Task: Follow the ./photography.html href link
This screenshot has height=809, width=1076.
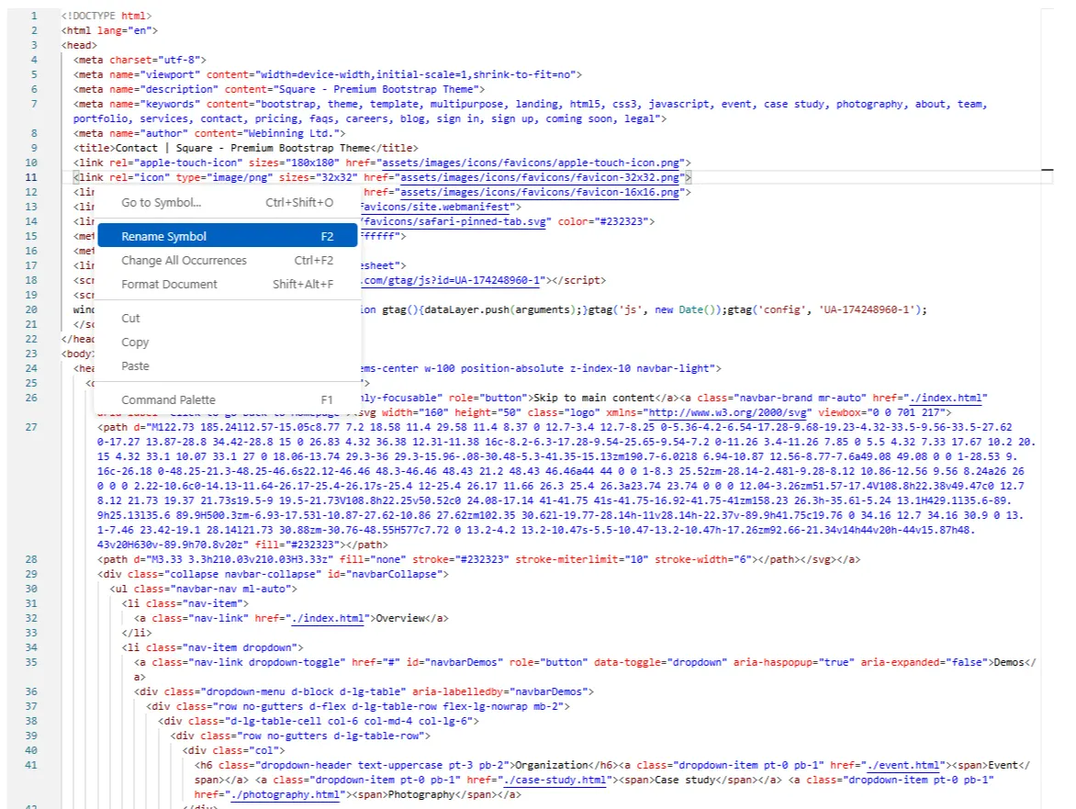Action: tap(286, 794)
